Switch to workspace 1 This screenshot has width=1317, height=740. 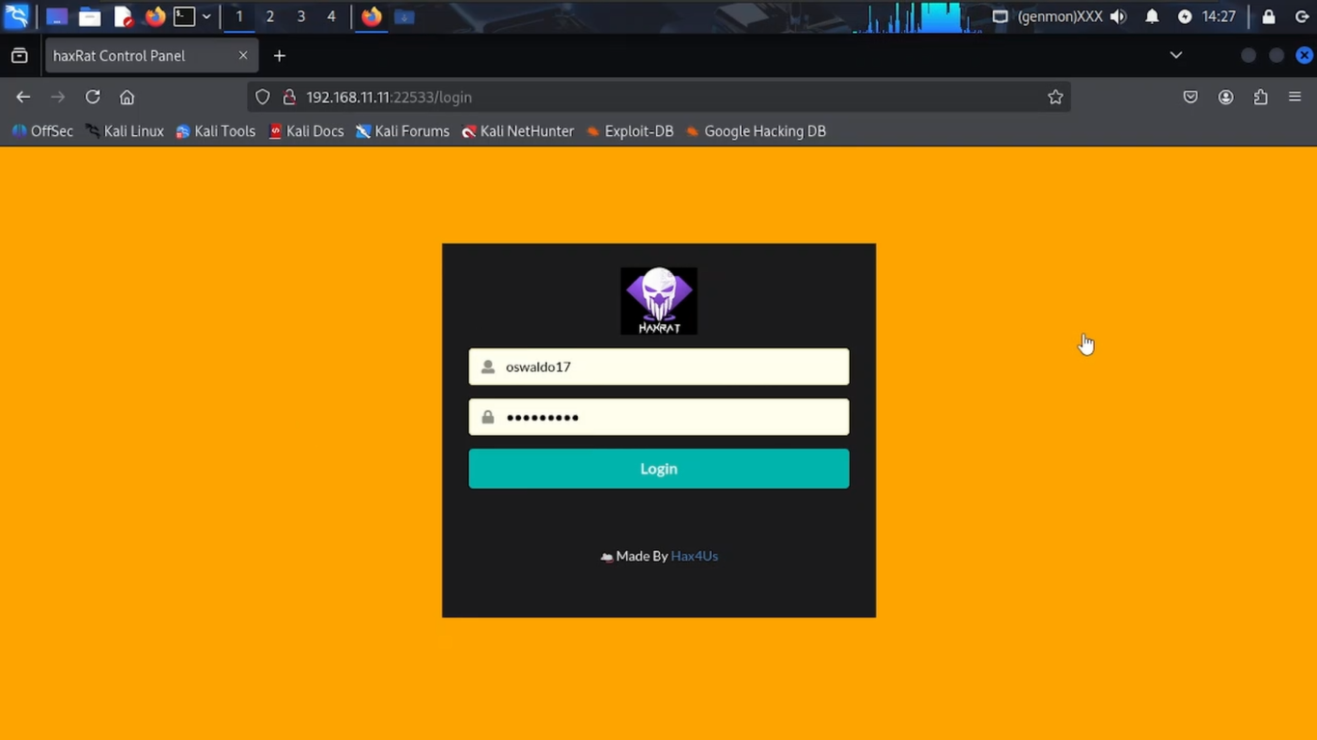coord(239,16)
